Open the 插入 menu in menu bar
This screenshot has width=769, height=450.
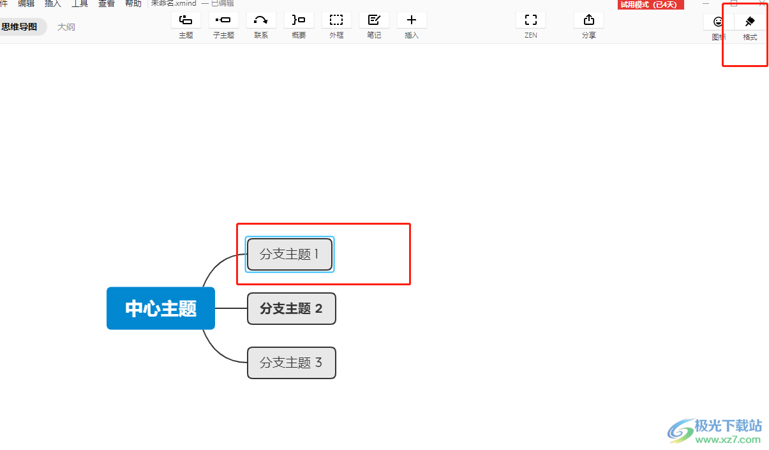coord(53,3)
